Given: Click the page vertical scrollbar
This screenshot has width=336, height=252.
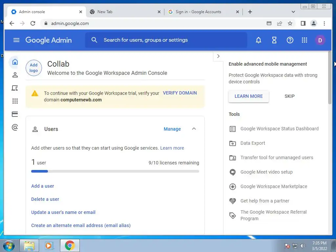Looking at the screenshot, I should click(x=329, y=77).
